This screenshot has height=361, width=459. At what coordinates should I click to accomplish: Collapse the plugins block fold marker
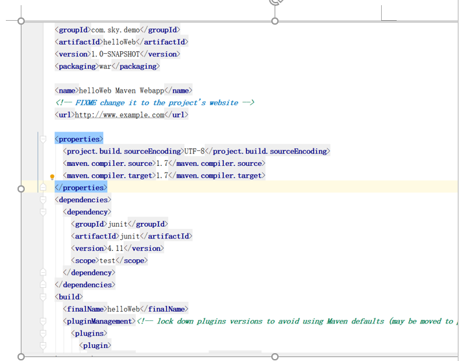[43, 334]
